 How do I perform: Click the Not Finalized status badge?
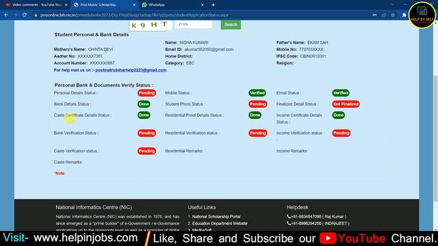pos(346,104)
